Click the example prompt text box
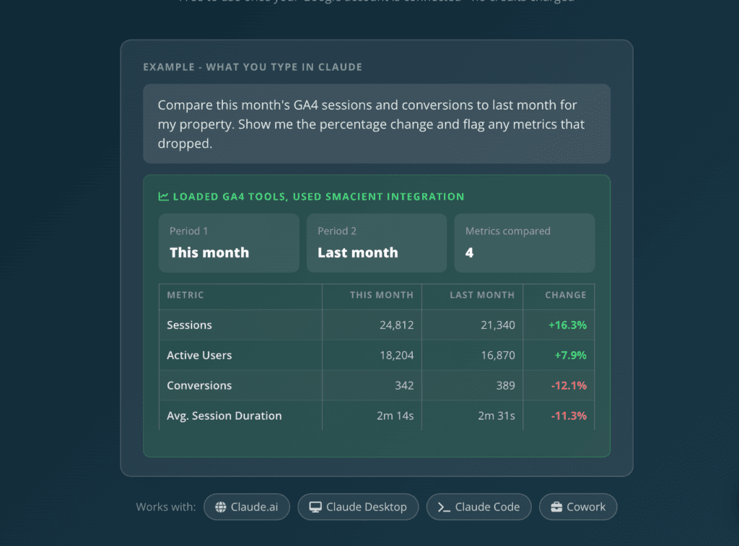This screenshot has height=546, width=739. pyautogui.click(x=377, y=124)
